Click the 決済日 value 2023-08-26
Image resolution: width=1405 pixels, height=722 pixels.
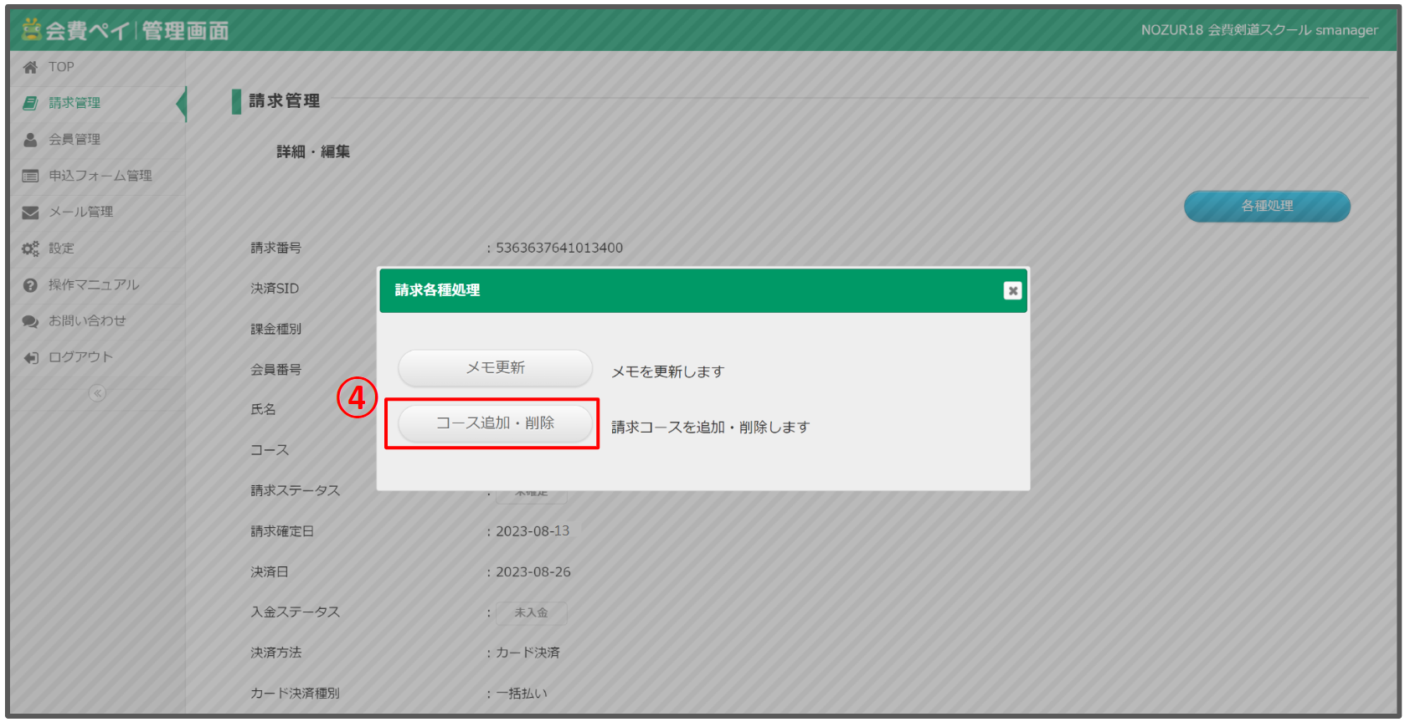533,572
